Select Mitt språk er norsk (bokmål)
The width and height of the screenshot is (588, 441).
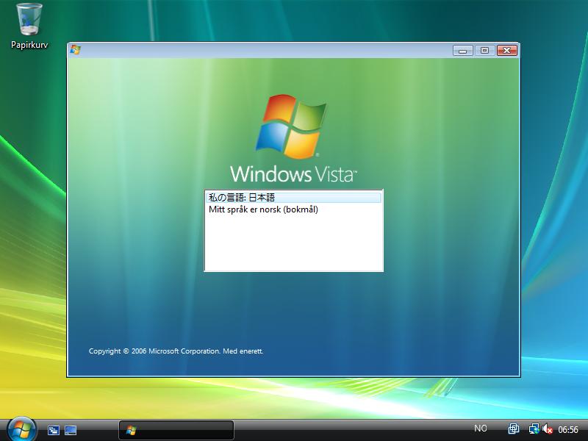coord(293,209)
